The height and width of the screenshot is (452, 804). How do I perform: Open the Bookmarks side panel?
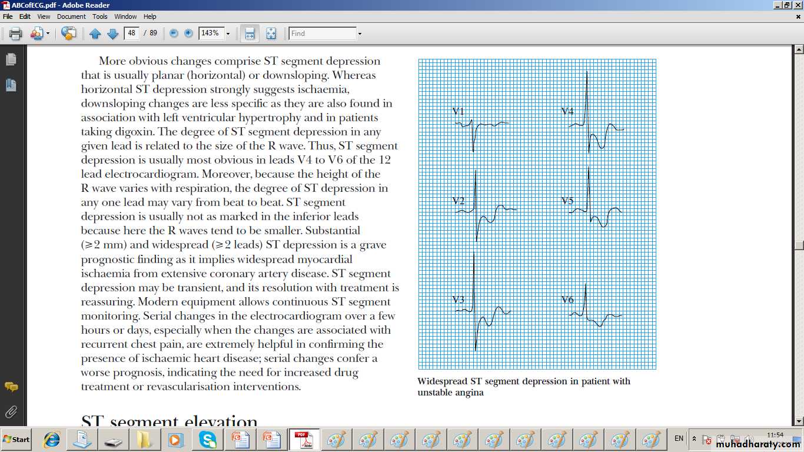[11, 85]
